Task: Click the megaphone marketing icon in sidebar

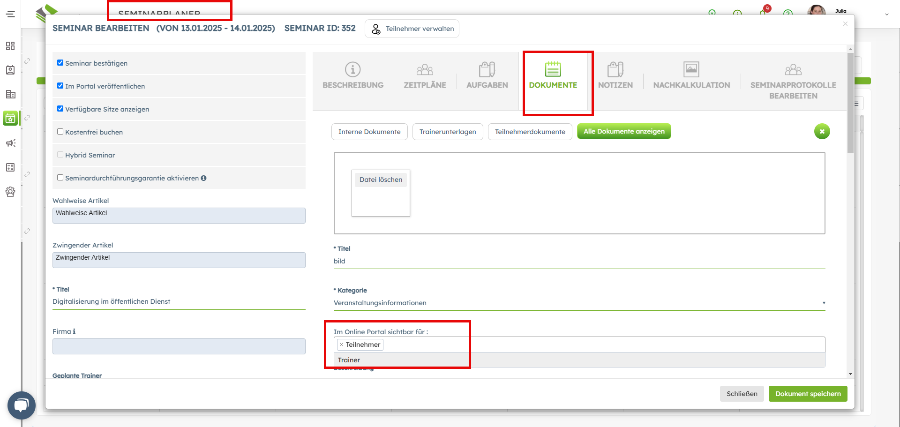Action: [10, 143]
